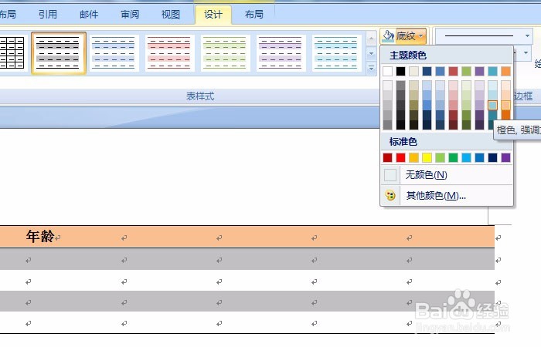Viewport: 541px width, 347px height.
Task: Pick the blue accent theme color swatch
Action: [x=440, y=71]
